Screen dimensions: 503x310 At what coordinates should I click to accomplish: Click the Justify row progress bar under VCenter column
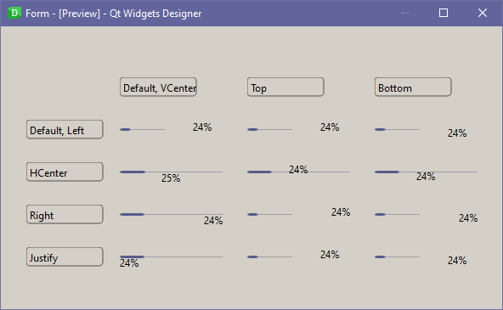[171, 260]
